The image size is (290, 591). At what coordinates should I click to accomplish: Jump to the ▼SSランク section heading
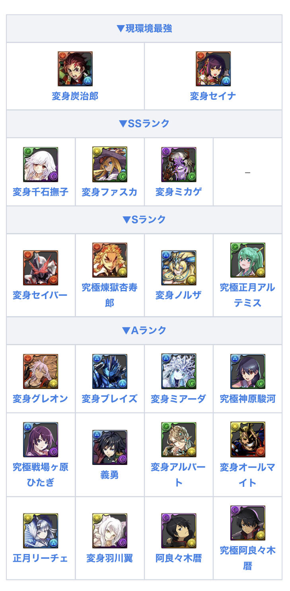point(144,124)
